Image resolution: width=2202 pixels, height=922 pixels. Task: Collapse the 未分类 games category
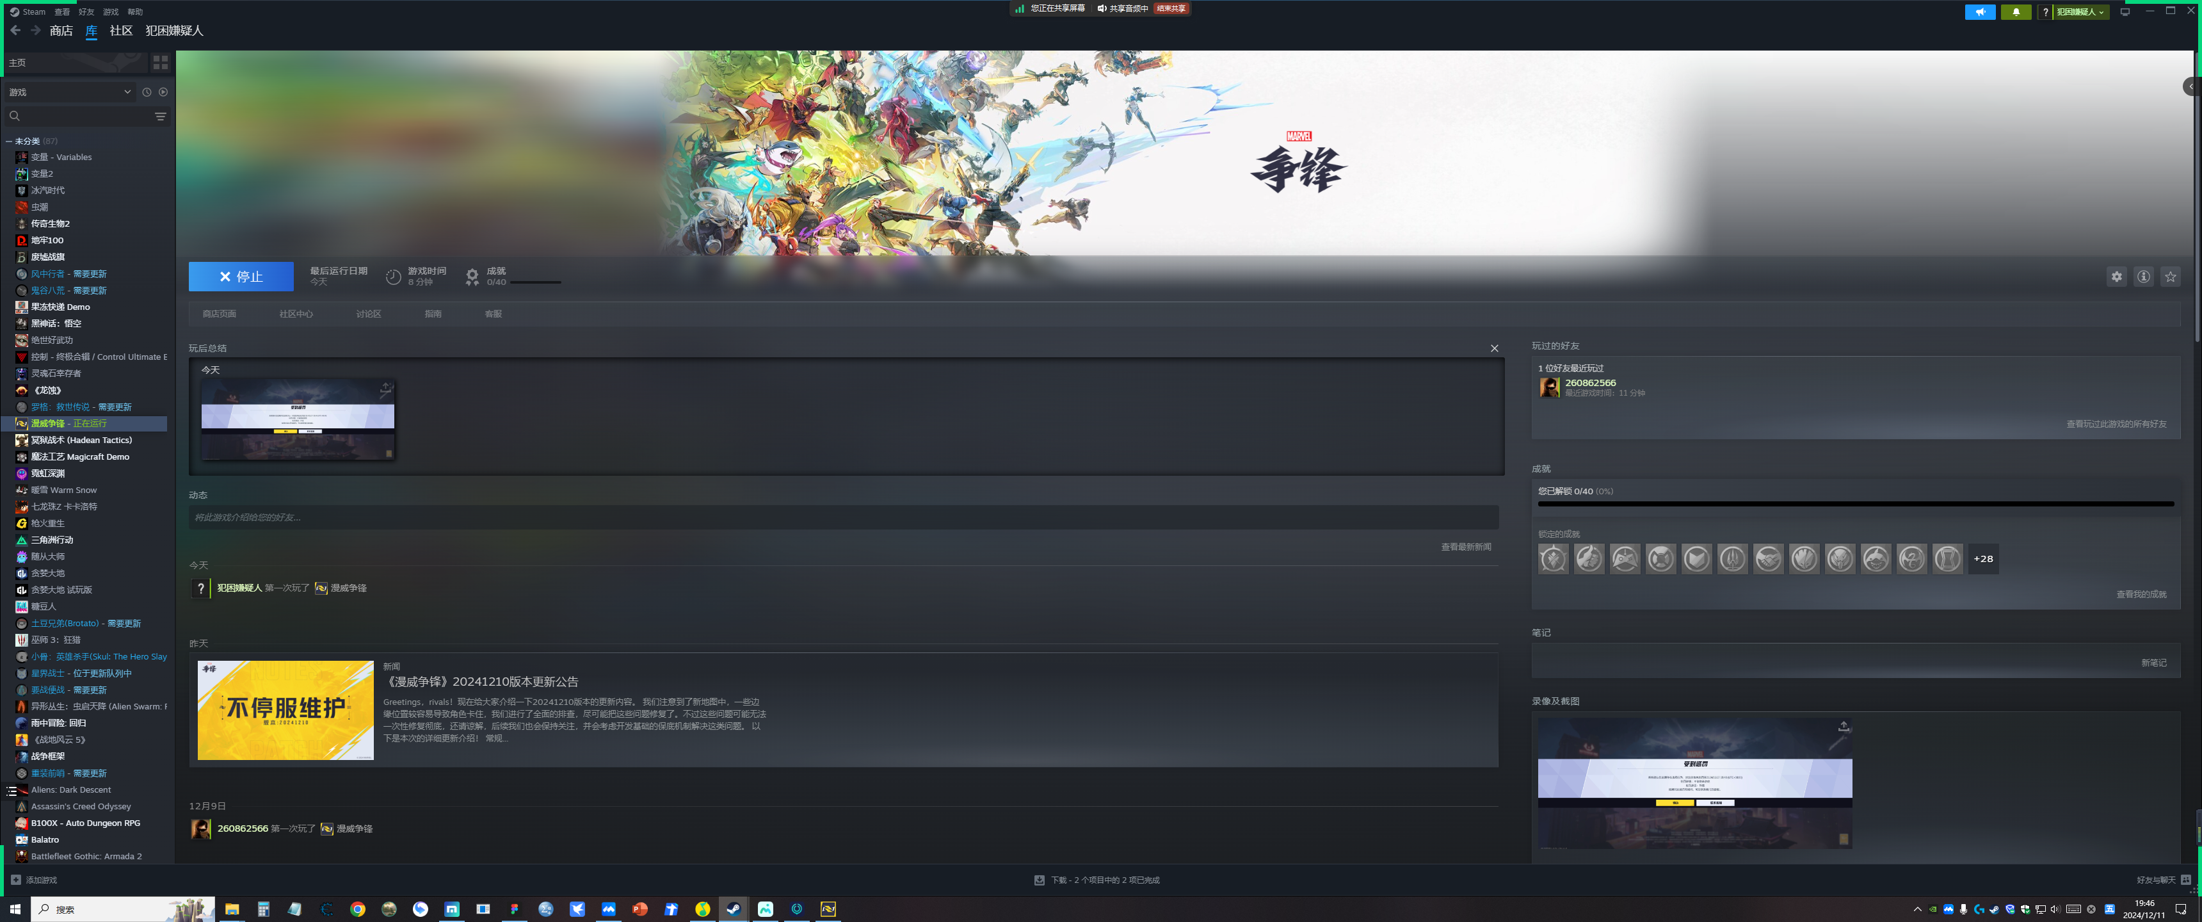[8, 141]
